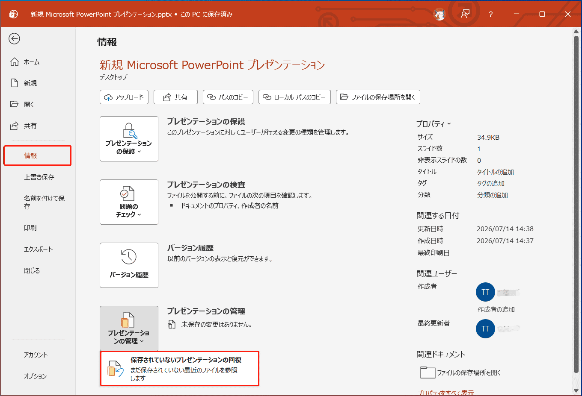The image size is (582, 396).
Task: Open 名前を付けて保存
Action: click(x=44, y=202)
